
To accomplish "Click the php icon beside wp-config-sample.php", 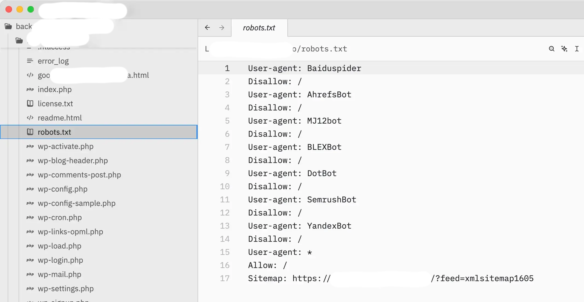I will (30, 203).
